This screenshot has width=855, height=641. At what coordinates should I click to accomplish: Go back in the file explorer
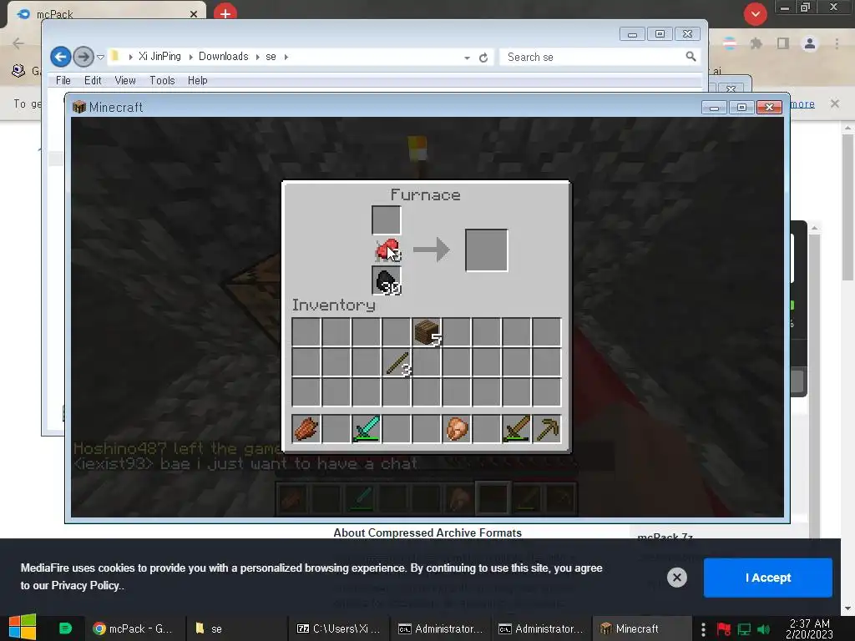click(x=61, y=57)
